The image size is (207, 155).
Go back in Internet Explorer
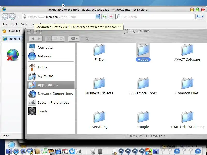click(x=5, y=17)
